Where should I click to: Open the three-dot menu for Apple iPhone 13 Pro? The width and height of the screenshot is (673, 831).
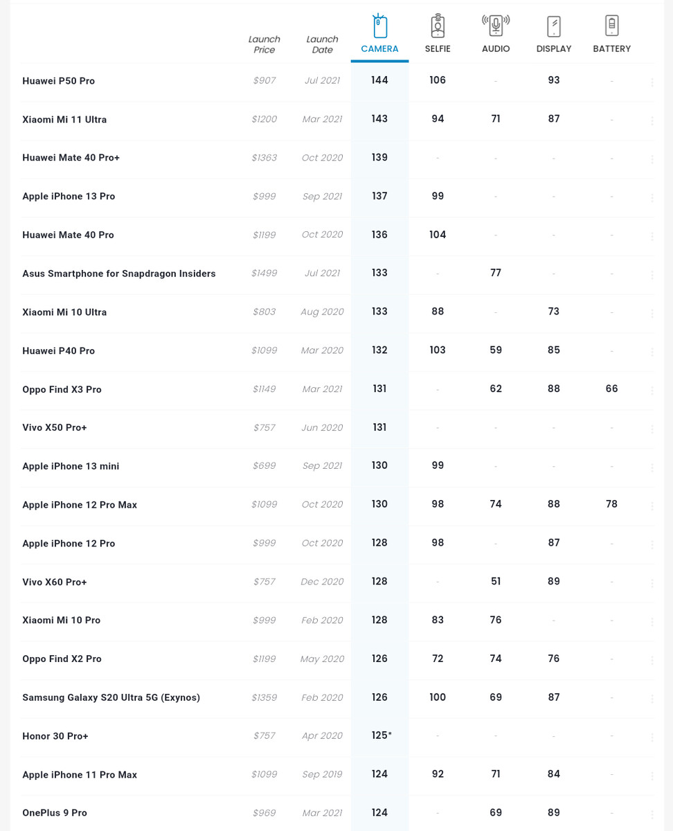point(652,198)
